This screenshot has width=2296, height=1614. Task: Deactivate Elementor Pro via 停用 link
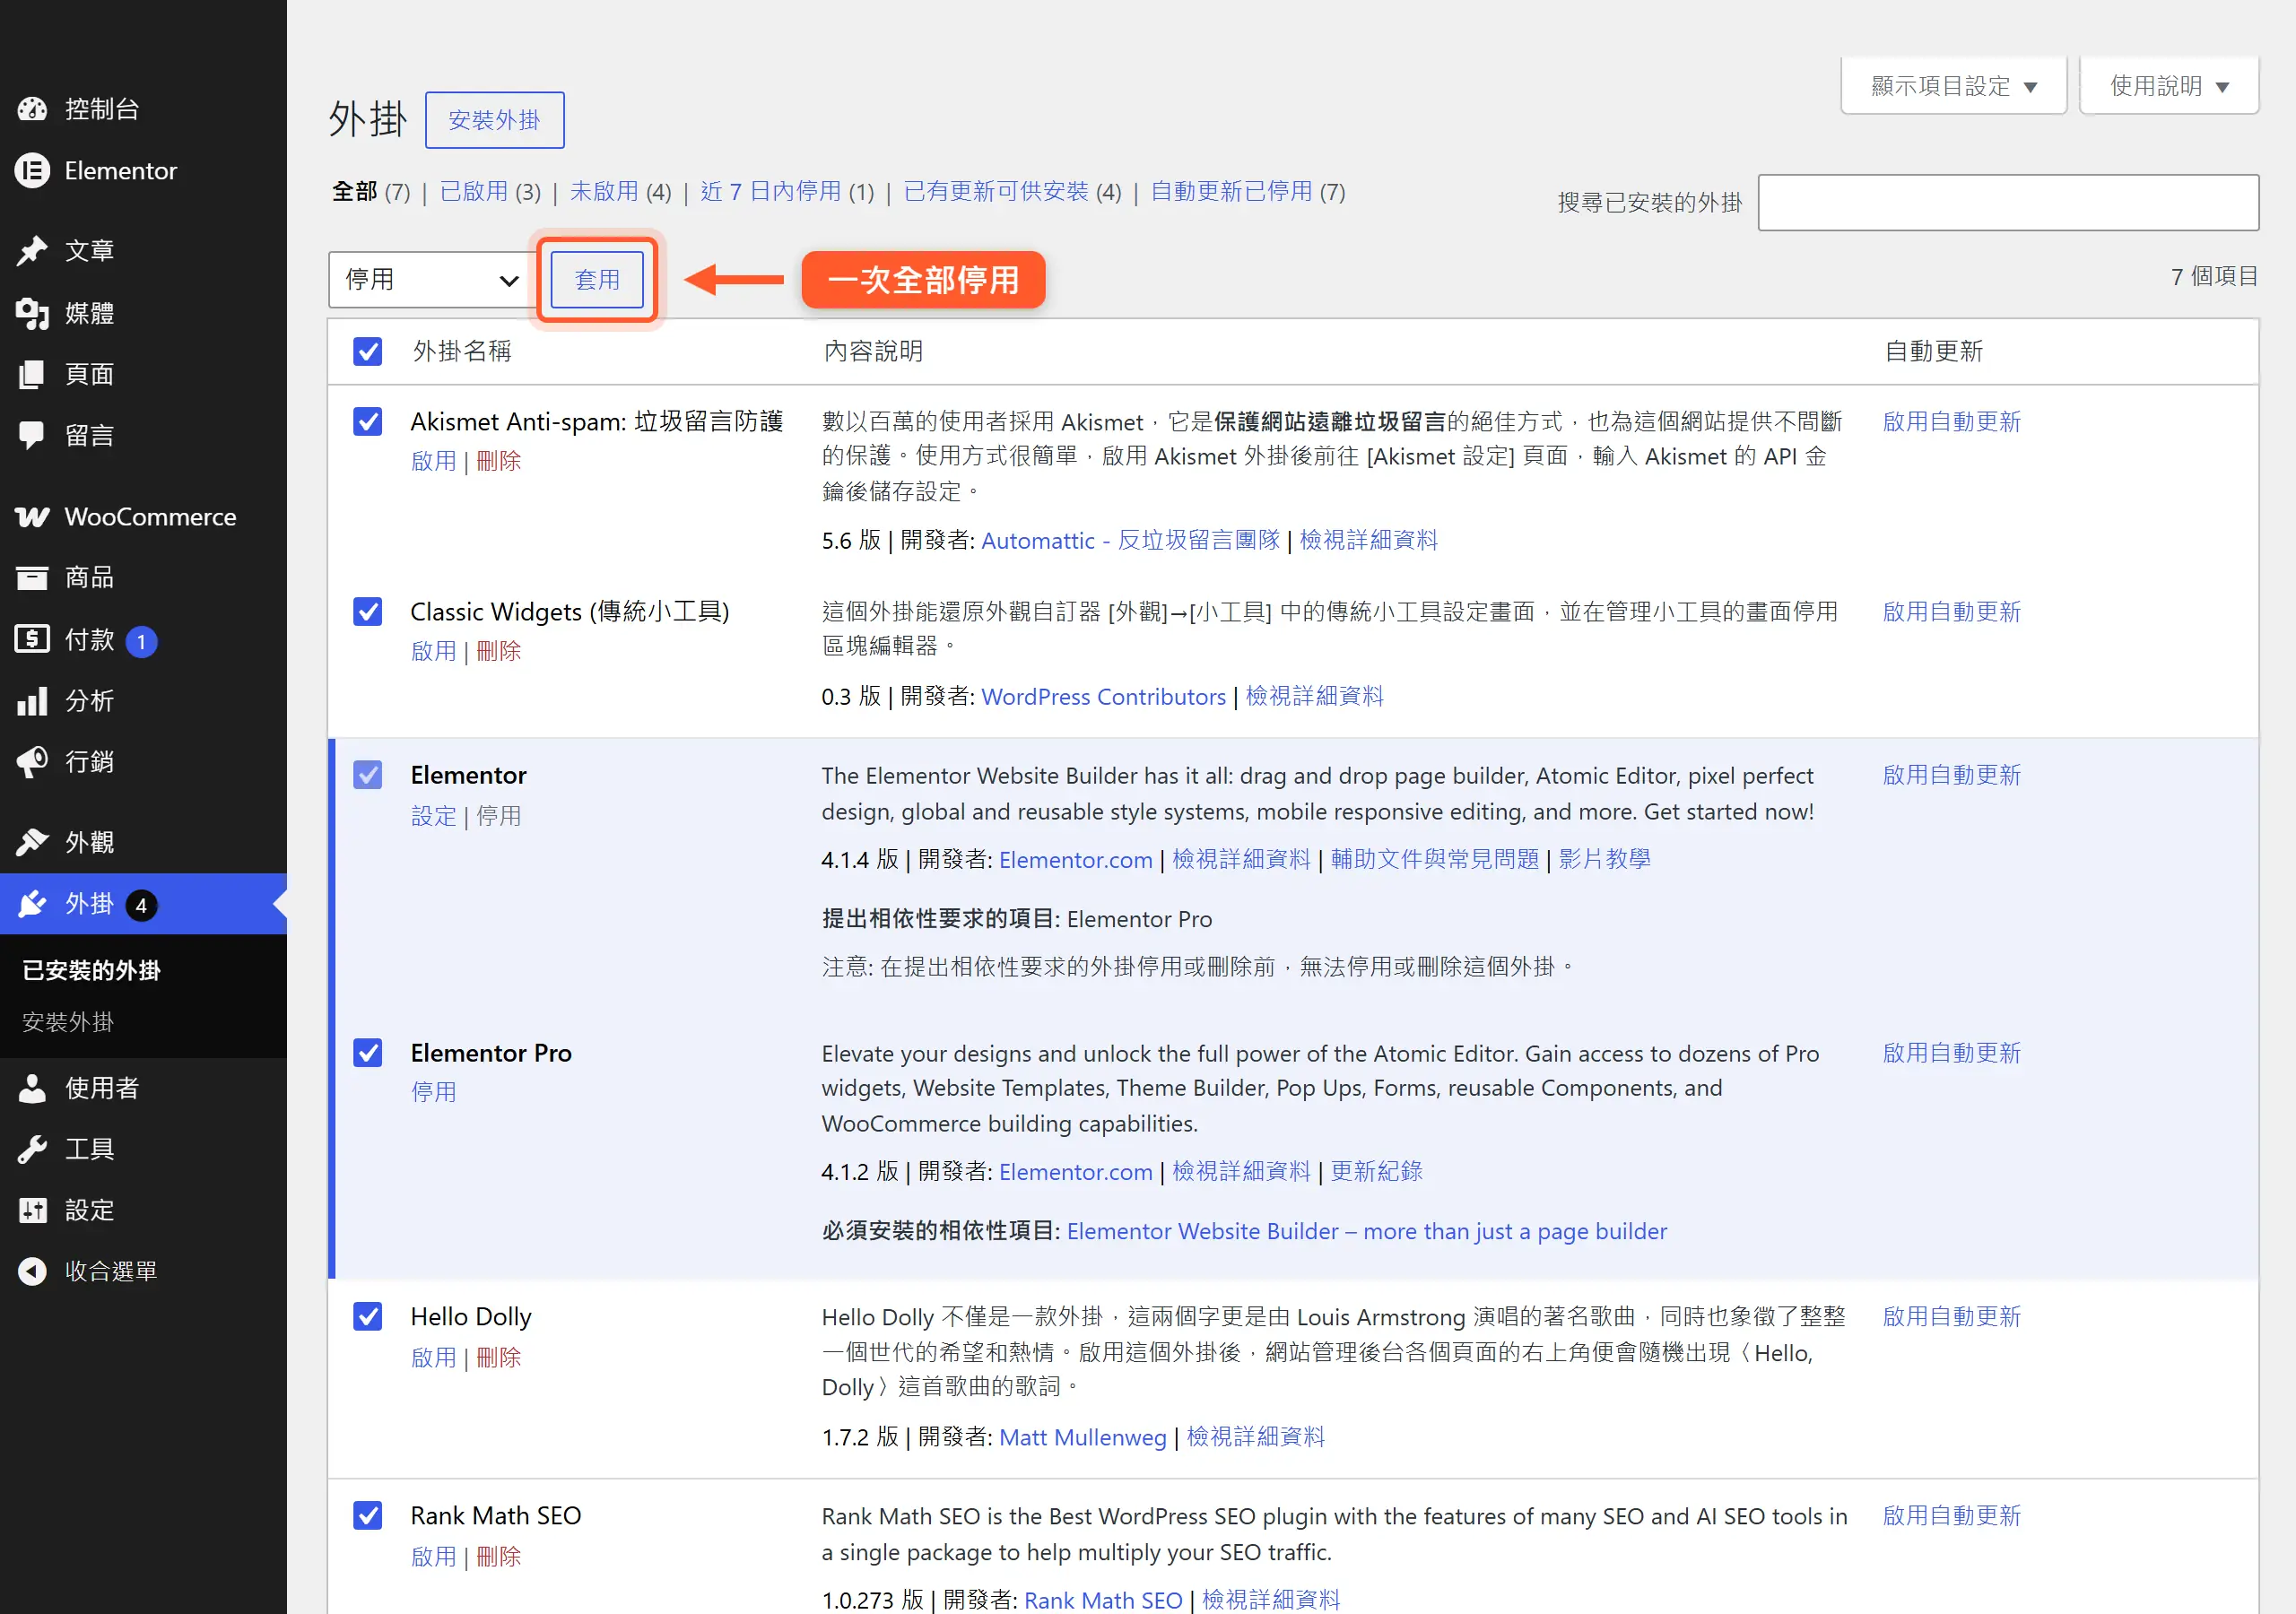[434, 1092]
